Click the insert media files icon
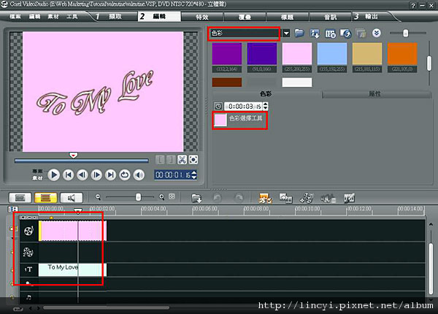This screenshot has width=438, height=314. click(196, 198)
